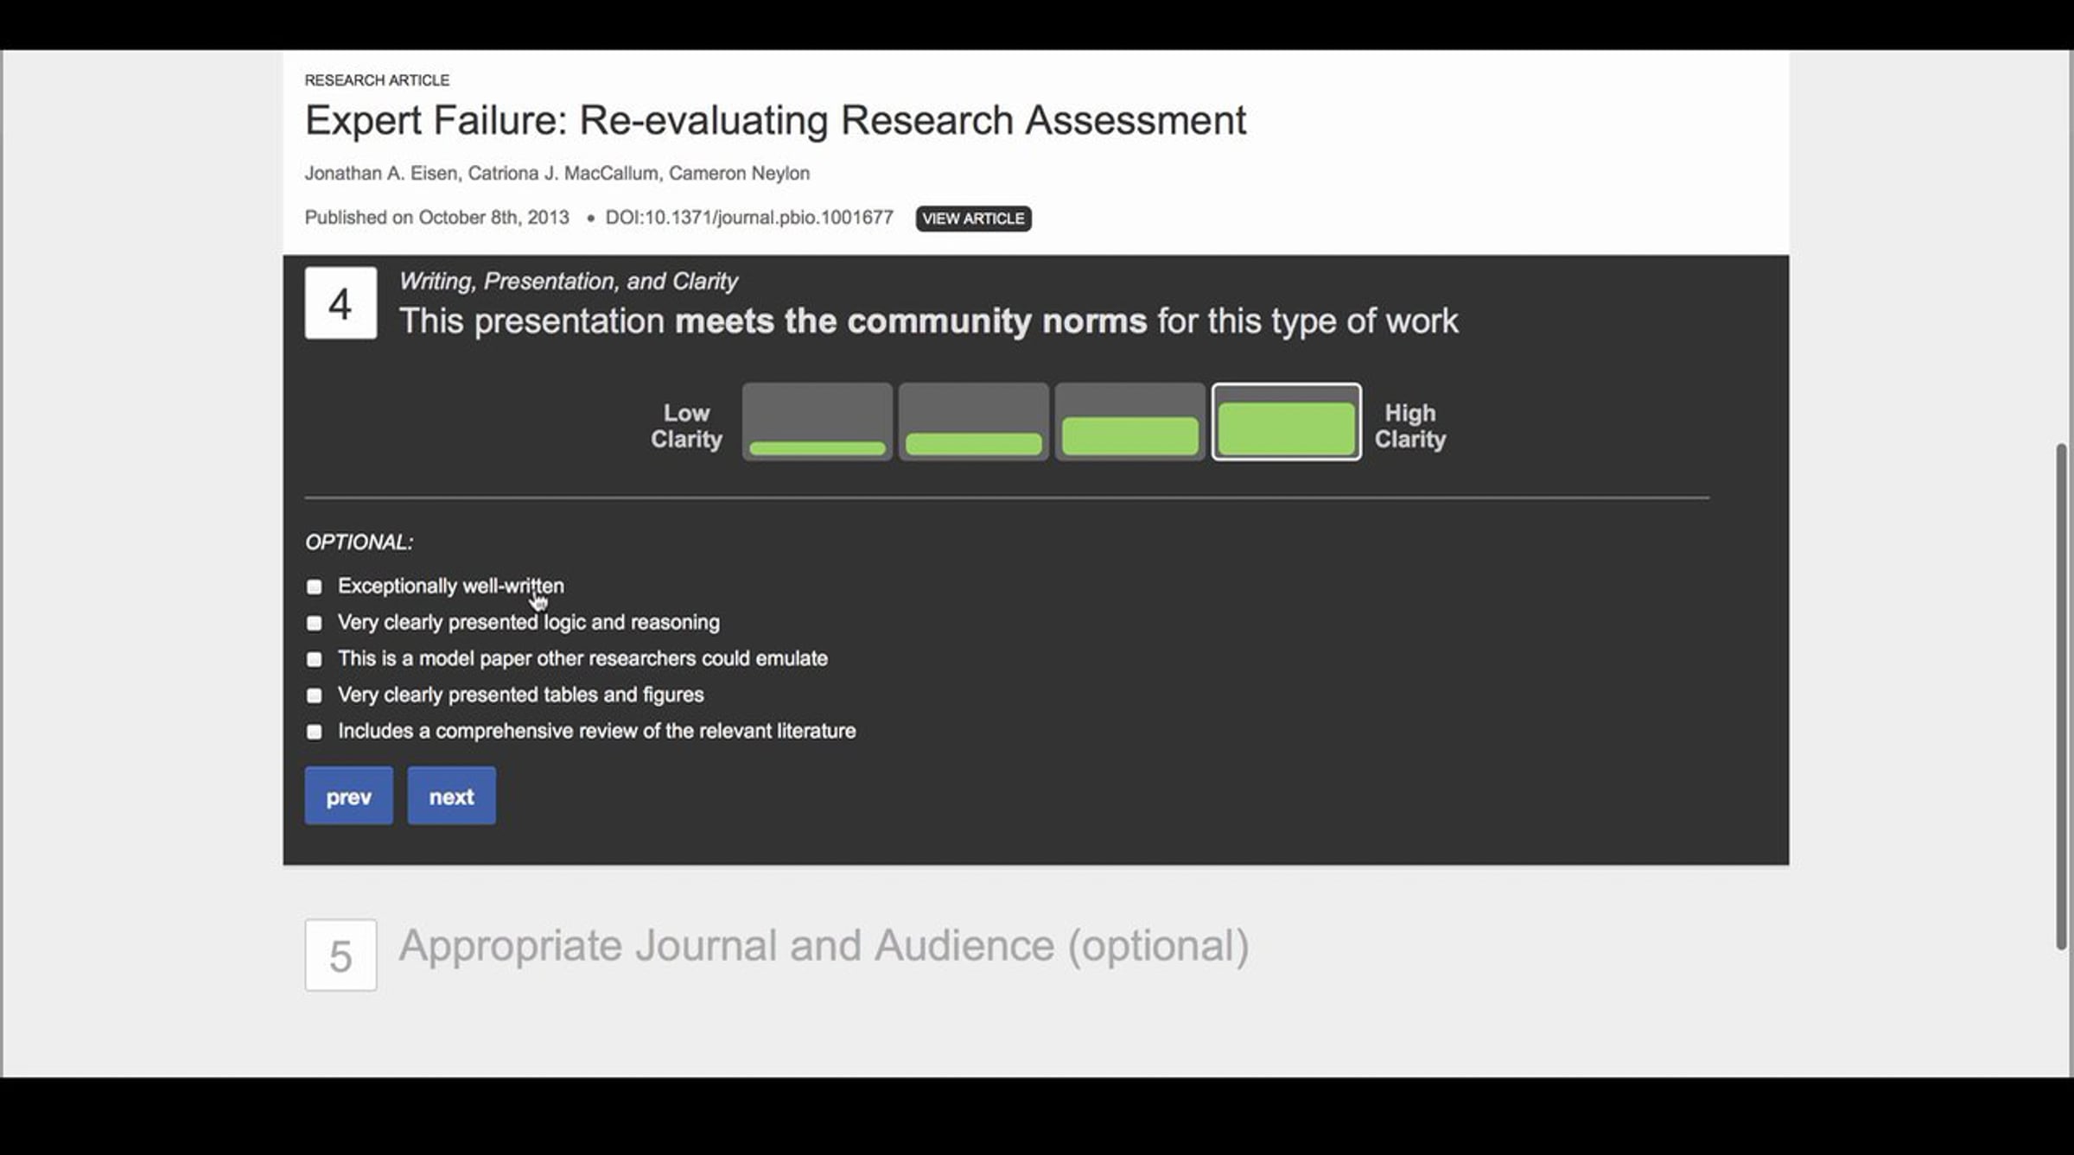Collapse the 'Writing, Presentation, and Clarity' header
The height and width of the screenshot is (1155, 2074).
[568, 282]
